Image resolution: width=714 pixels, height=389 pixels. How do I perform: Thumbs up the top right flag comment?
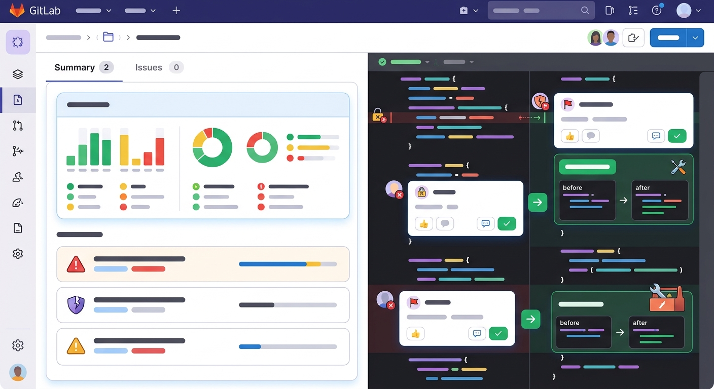point(570,136)
